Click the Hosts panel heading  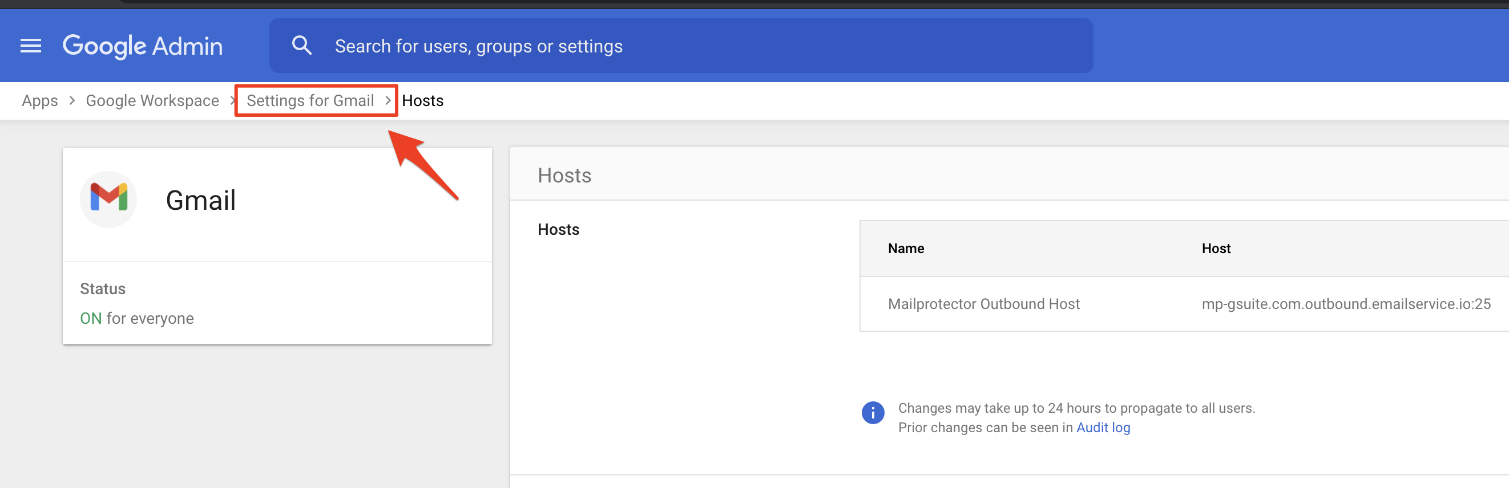pos(564,176)
